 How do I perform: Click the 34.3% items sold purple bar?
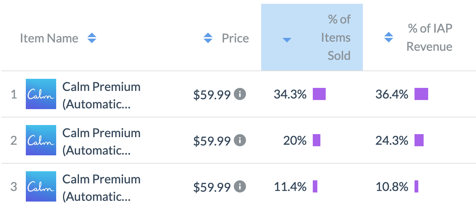tap(319, 94)
